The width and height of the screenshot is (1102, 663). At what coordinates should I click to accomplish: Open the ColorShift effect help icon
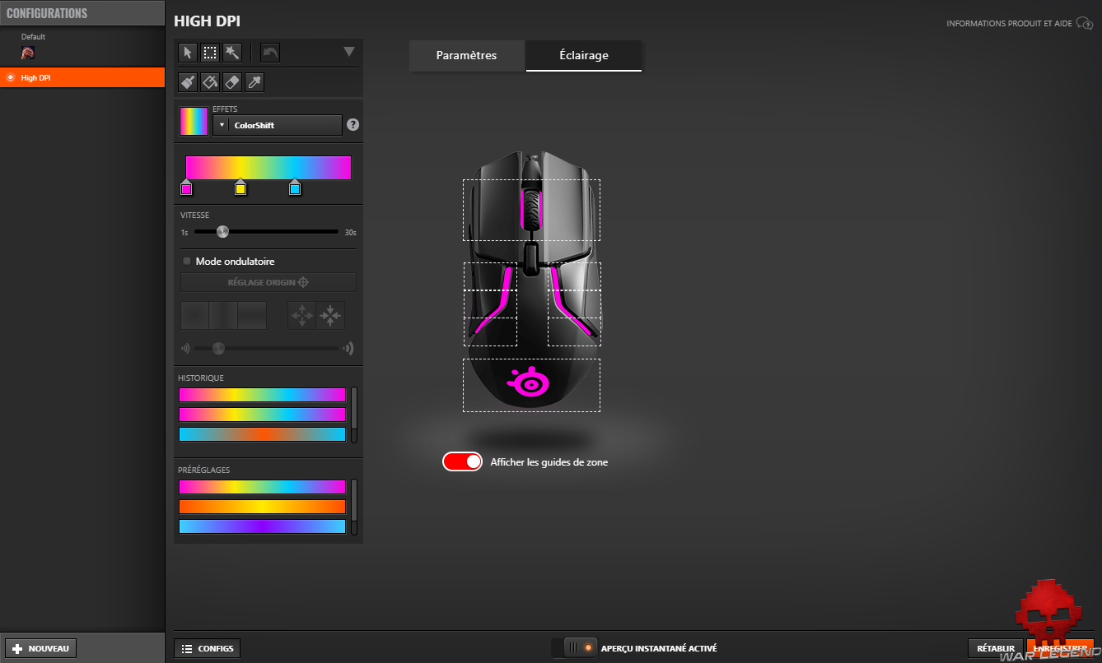click(353, 125)
